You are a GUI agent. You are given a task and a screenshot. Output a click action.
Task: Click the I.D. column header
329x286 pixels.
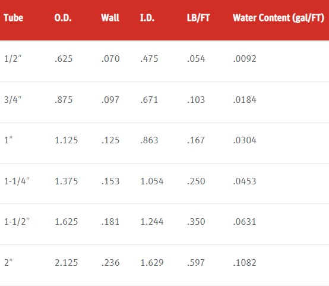click(147, 18)
